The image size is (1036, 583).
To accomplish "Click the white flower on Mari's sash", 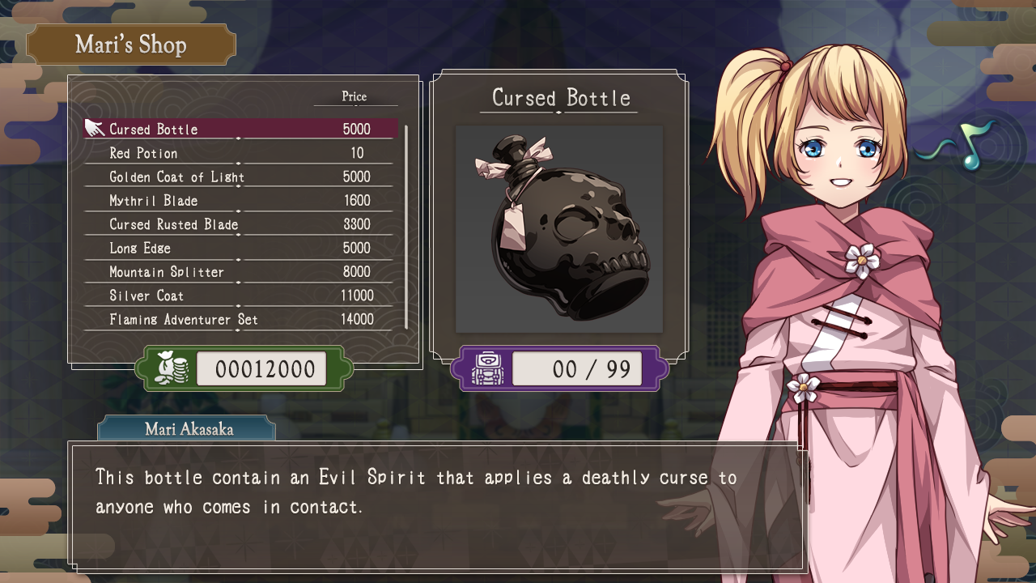I will point(802,387).
